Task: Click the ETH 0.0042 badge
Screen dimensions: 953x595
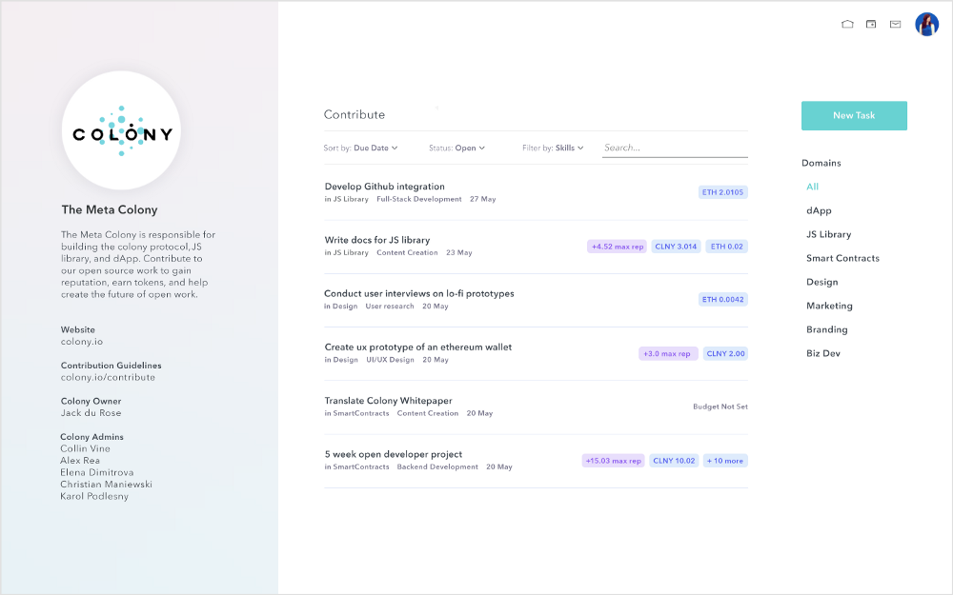Action: pyautogui.click(x=722, y=299)
